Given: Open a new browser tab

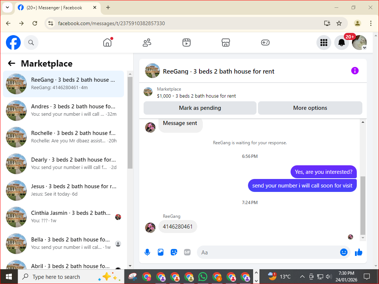Looking at the screenshot, I should tap(108, 7).
